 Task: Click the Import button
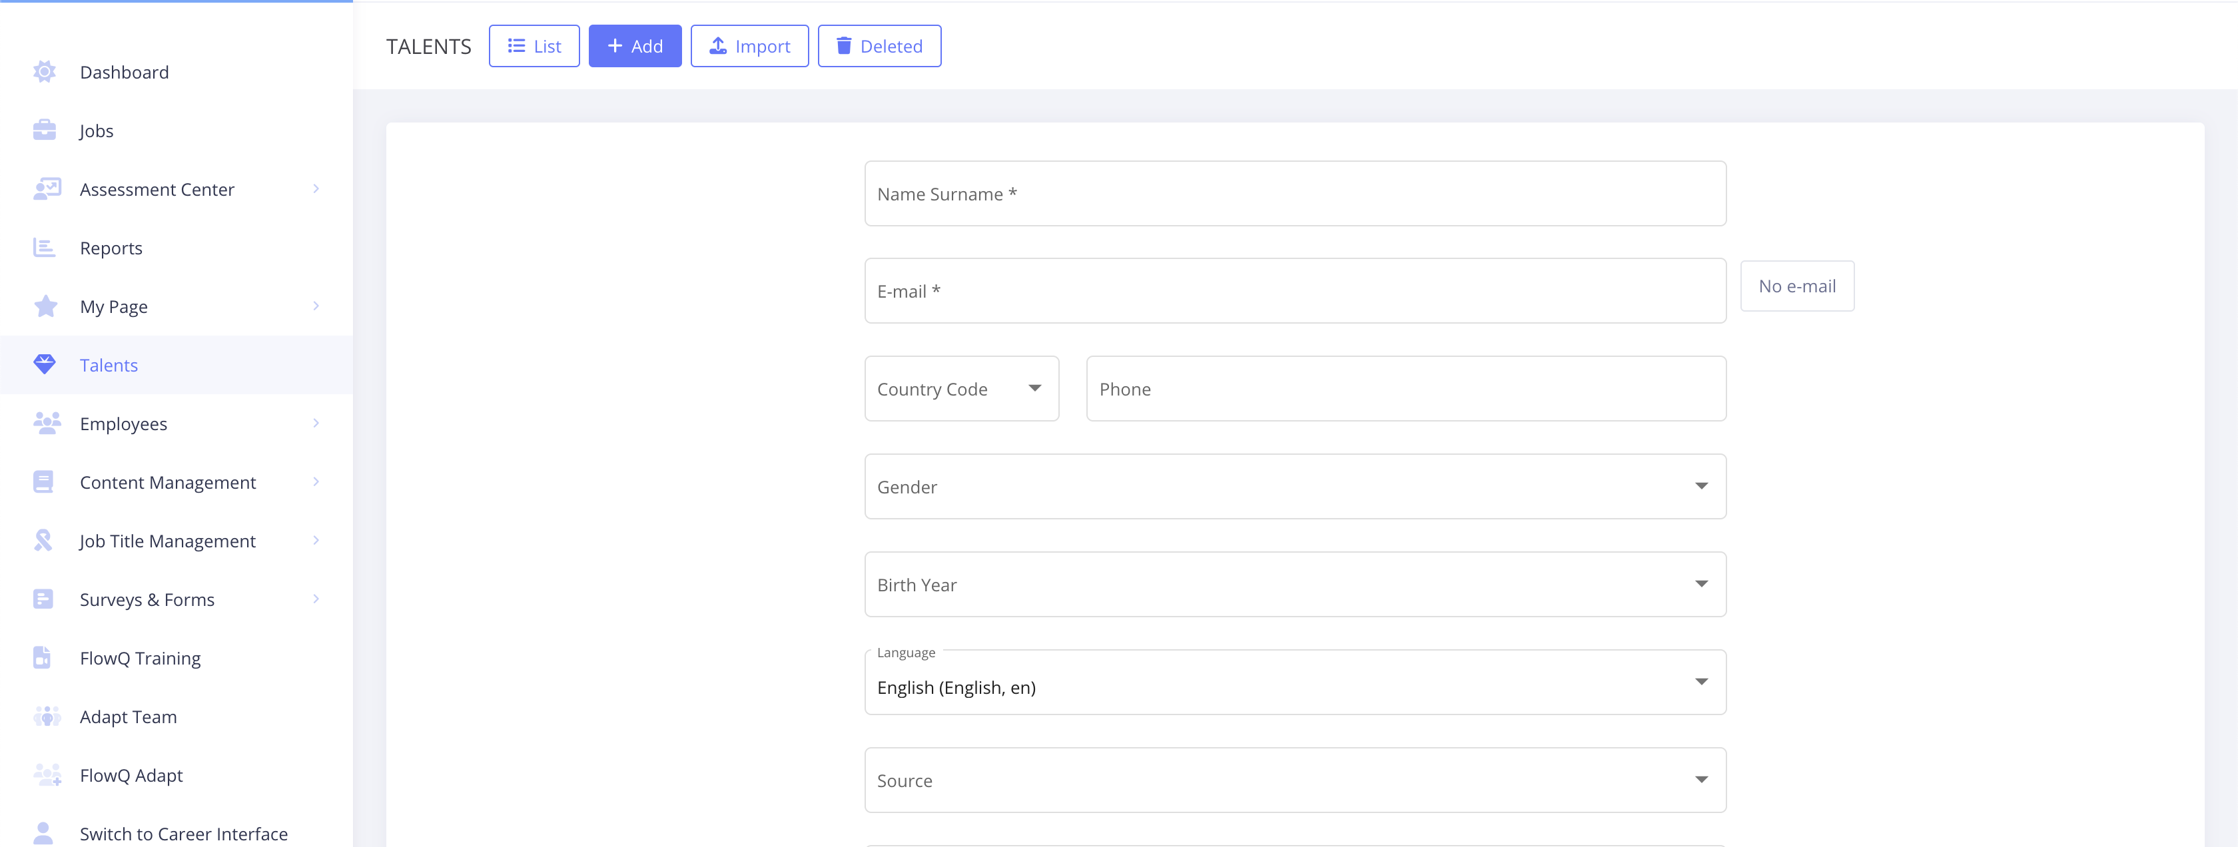pyautogui.click(x=749, y=46)
